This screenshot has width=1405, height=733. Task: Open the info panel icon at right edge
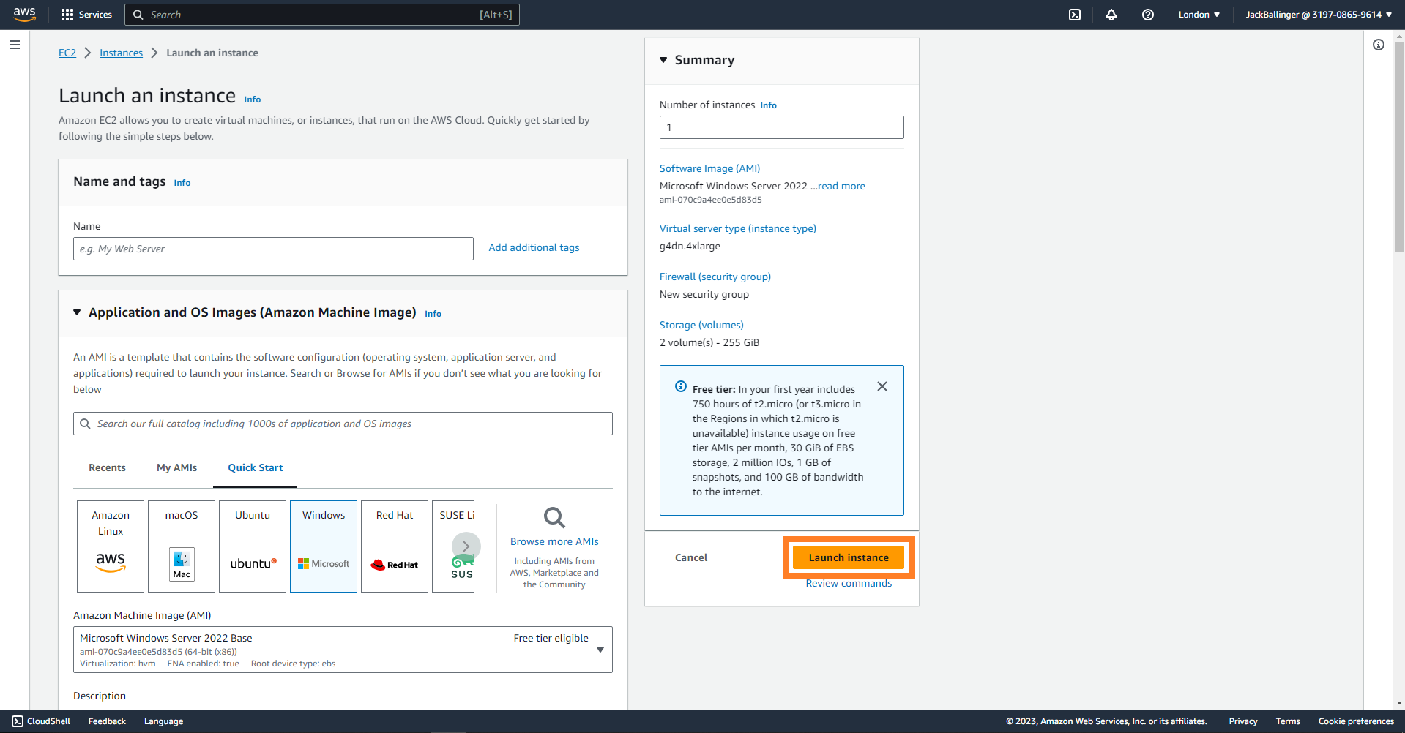click(1378, 45)
